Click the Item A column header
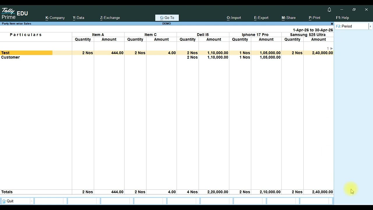 98,35
